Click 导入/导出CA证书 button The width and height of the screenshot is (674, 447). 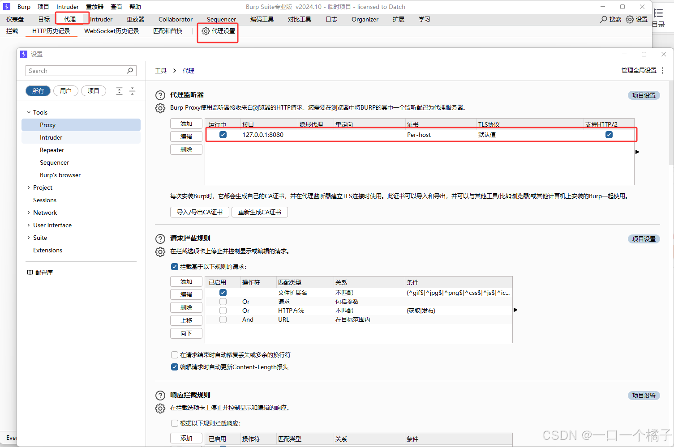[200, 212]
